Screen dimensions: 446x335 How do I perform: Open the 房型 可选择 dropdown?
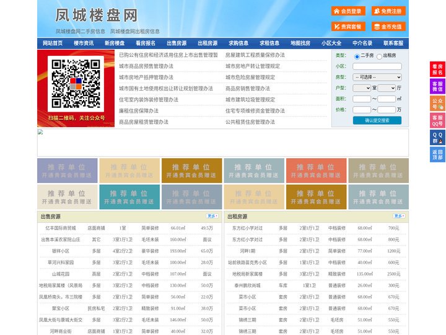[377, 77]
